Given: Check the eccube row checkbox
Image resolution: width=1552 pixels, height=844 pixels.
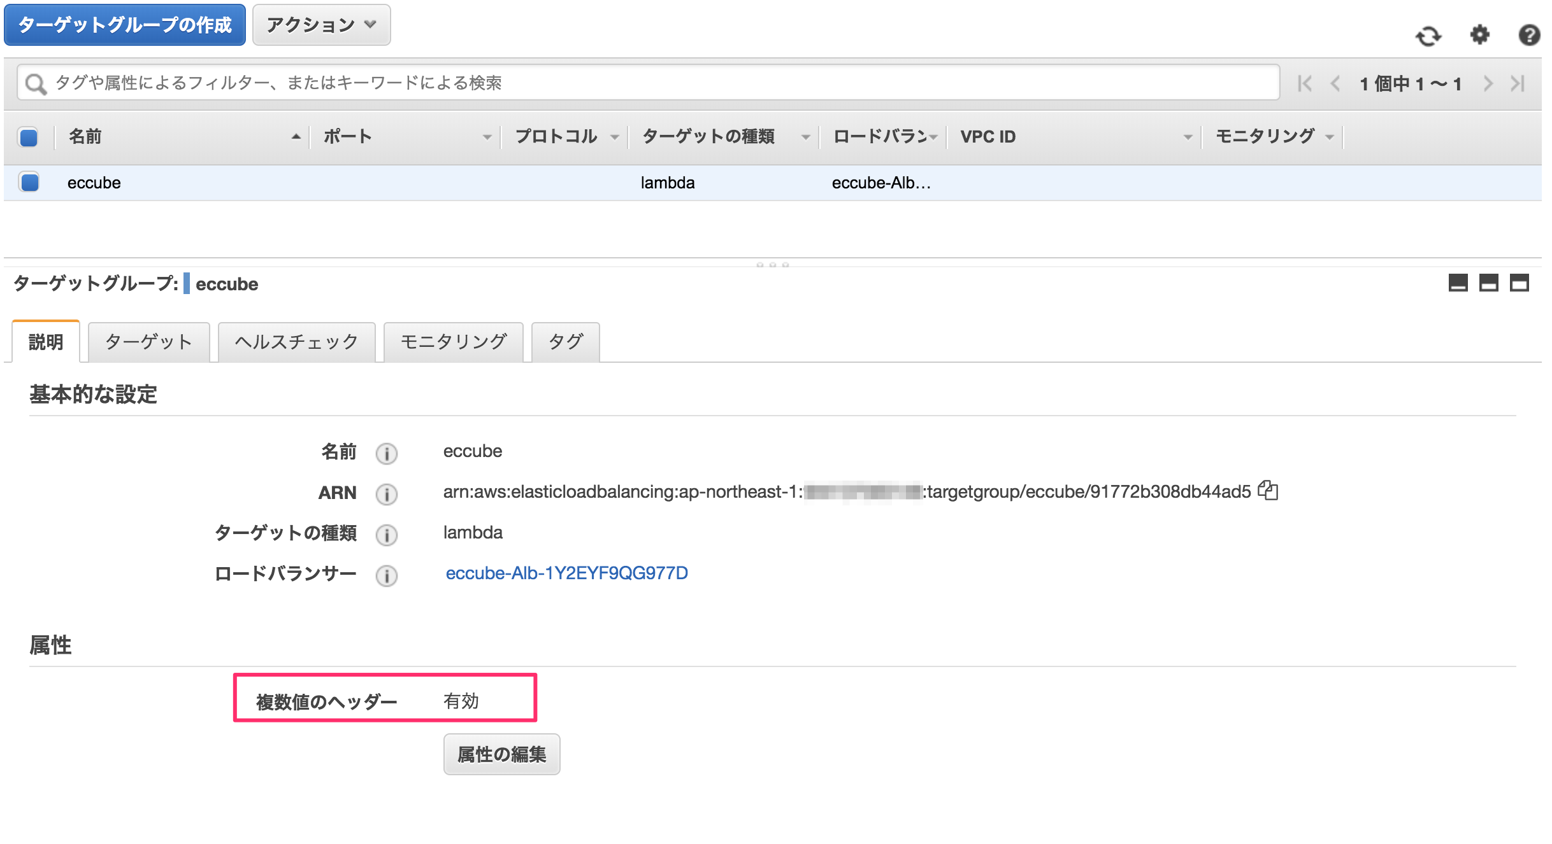Looking at the screenshot, I should (x=28, y=183).
